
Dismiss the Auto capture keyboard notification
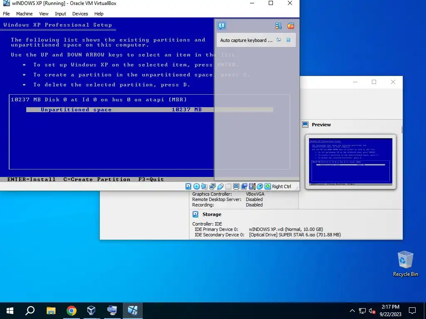click(x=288, y=40)
